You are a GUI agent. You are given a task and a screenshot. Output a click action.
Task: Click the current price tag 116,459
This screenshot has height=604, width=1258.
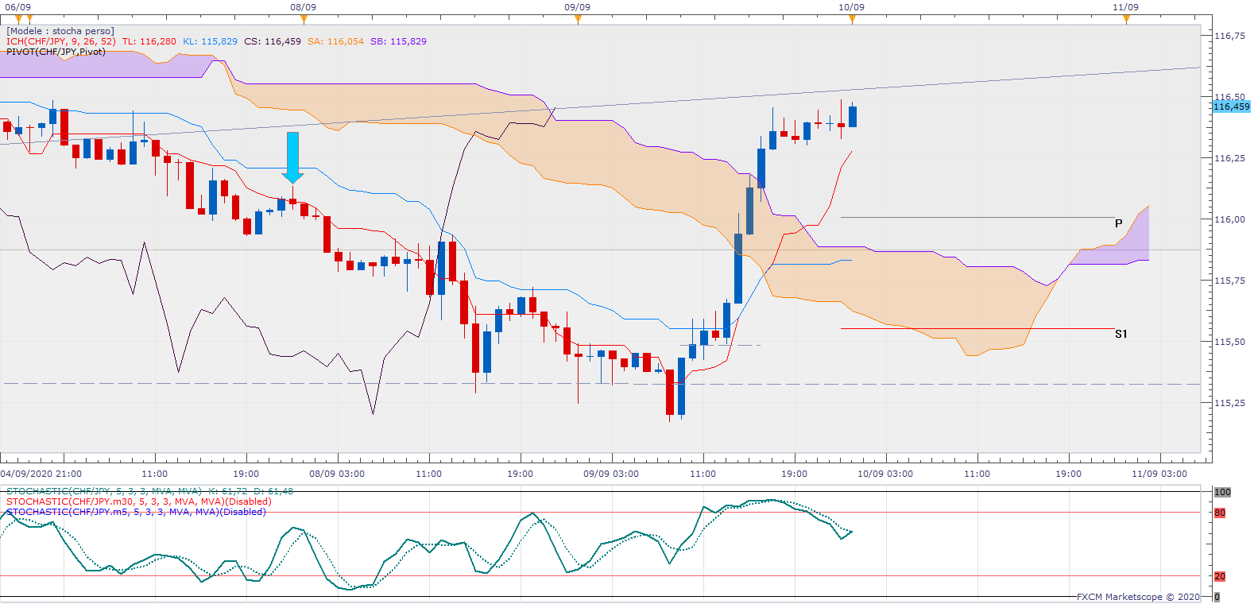[1231, 106]
